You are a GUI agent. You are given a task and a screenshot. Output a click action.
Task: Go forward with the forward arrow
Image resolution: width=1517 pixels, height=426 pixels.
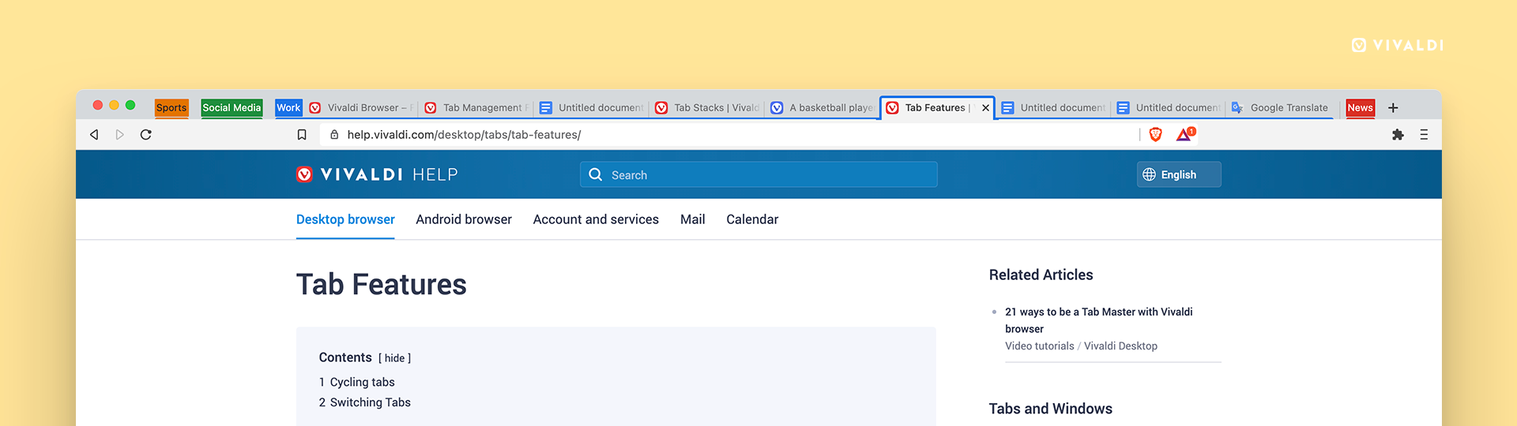pyautogui.click(x=119, y=135)
